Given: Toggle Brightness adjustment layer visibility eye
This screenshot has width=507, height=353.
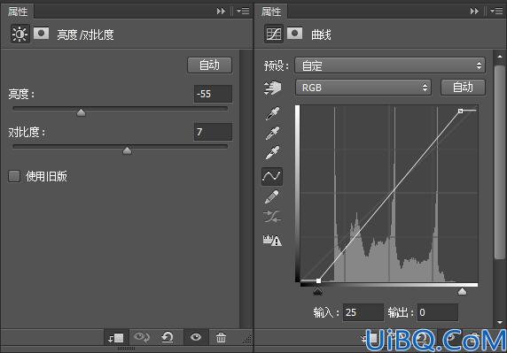Looking at the screenshot, I should click(196, 337).
